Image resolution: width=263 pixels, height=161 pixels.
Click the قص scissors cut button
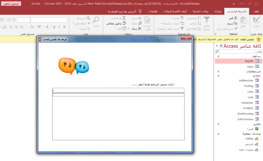click(x=233, y=18)
